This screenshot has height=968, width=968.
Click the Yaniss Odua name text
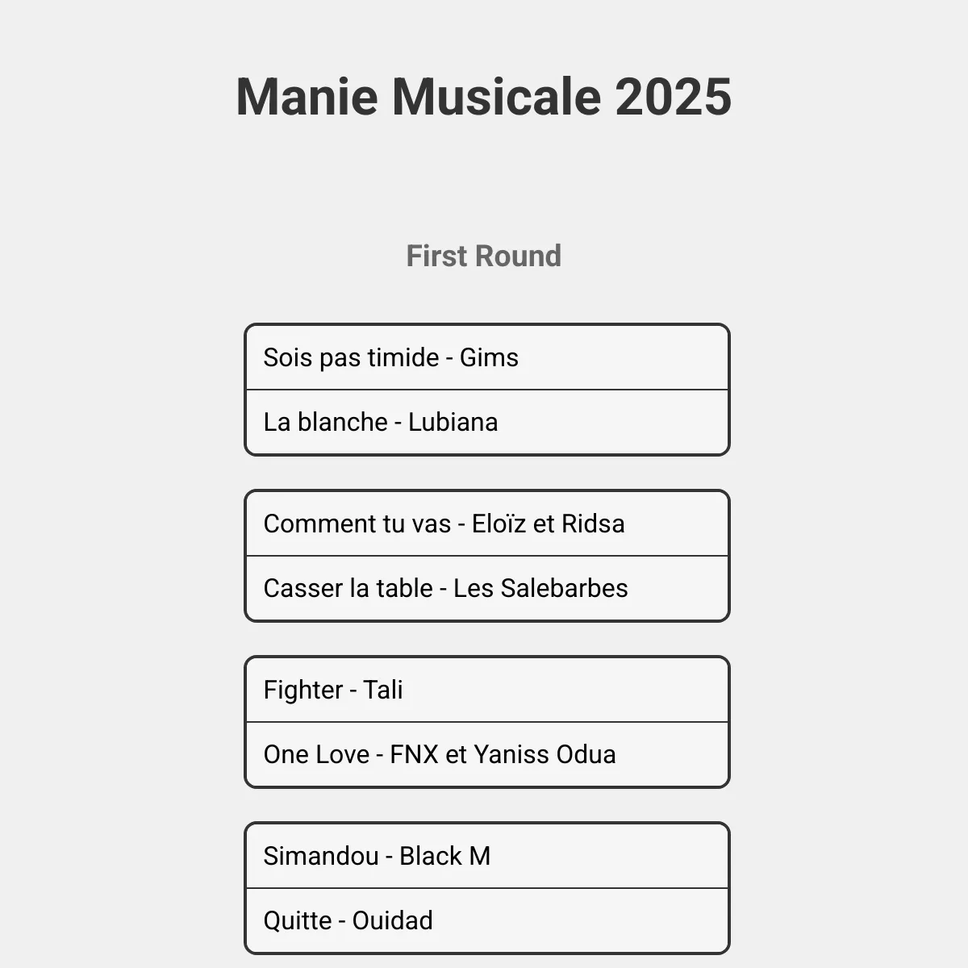tap(544, 754)
